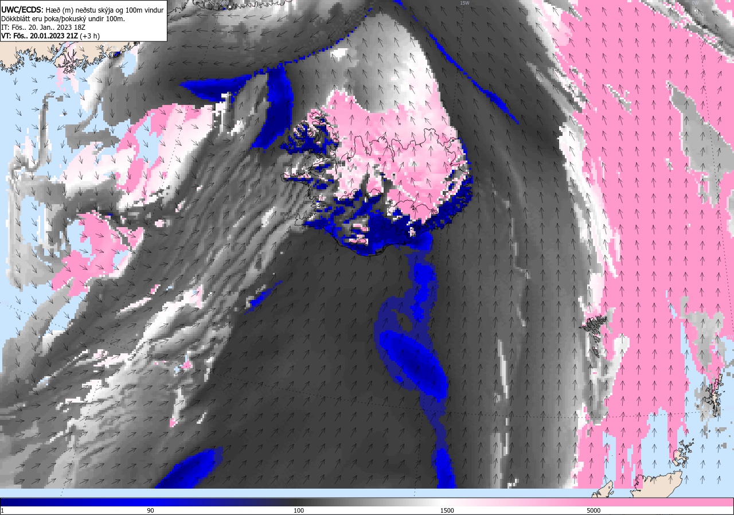Click the 'Hæð (m) neðstu skýja og 100m vindur' text

[104, 10]
